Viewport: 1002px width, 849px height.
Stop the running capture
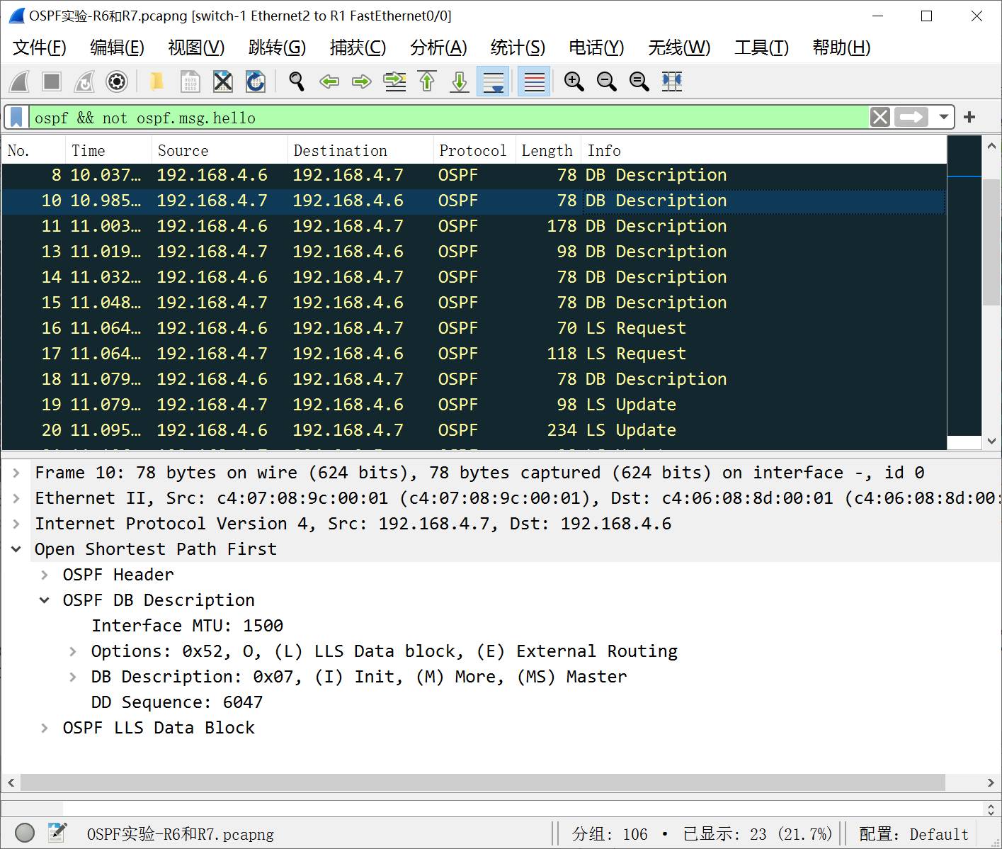pos(52,81)
